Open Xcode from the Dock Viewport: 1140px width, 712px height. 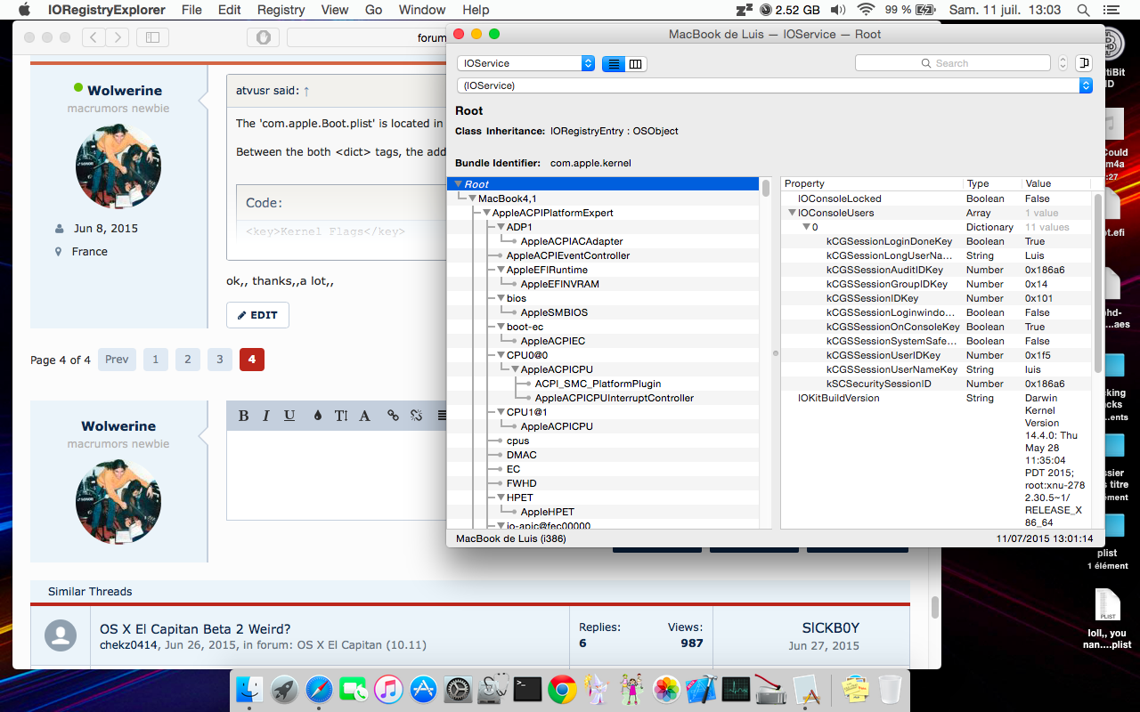[x=701, y=690]
